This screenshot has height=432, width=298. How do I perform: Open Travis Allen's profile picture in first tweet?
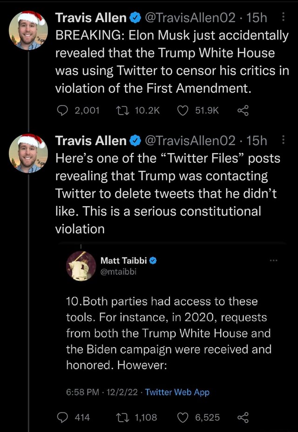[28, 30]
